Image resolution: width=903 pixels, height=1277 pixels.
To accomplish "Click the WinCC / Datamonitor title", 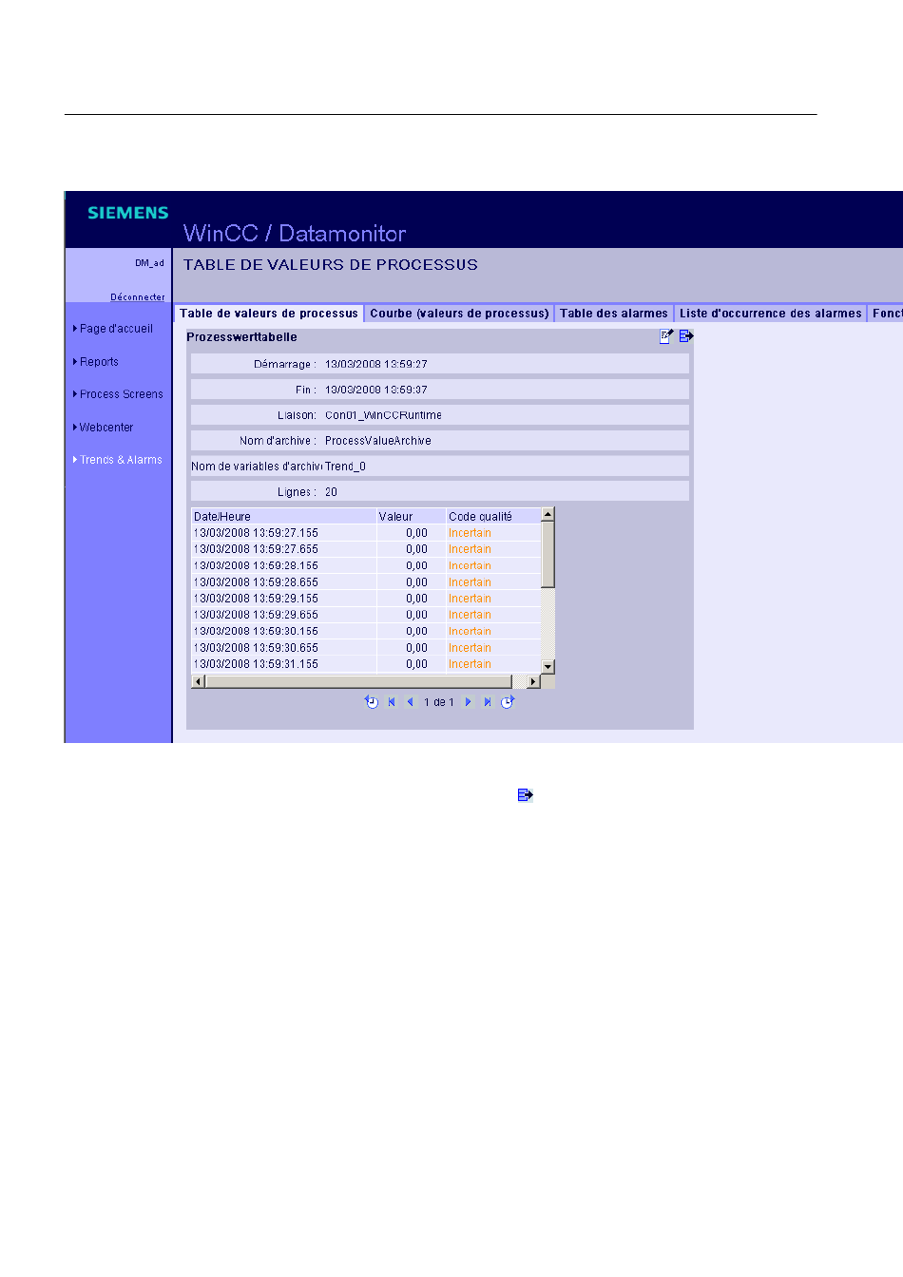I will (x=295, y=234).
